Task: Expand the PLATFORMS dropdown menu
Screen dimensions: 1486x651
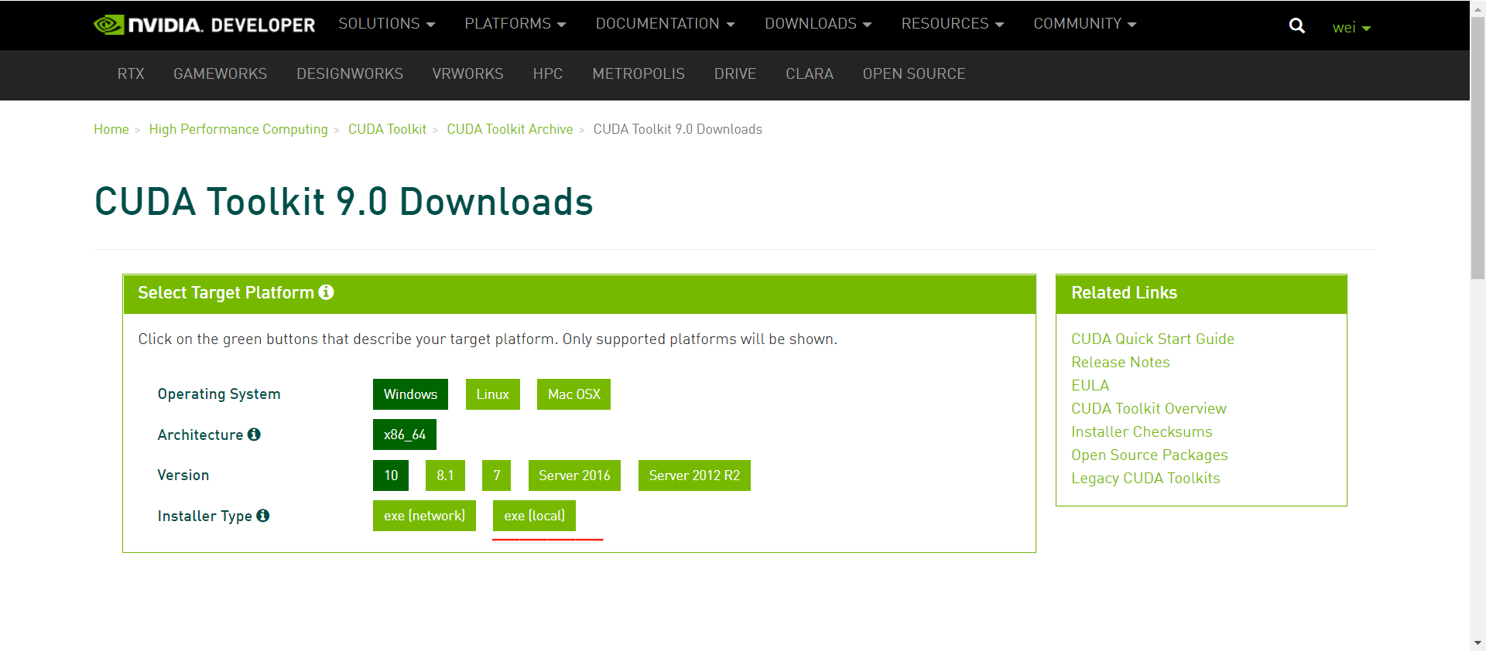Action: (515, 24)
